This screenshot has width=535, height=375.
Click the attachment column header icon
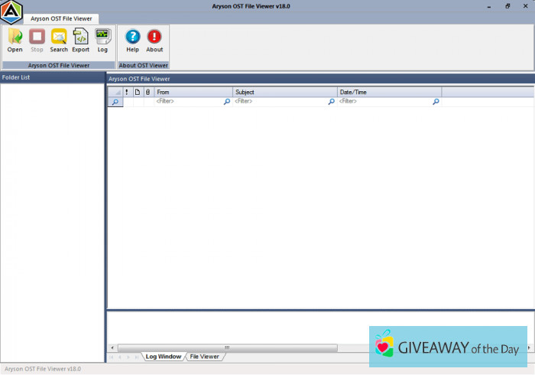148,92
